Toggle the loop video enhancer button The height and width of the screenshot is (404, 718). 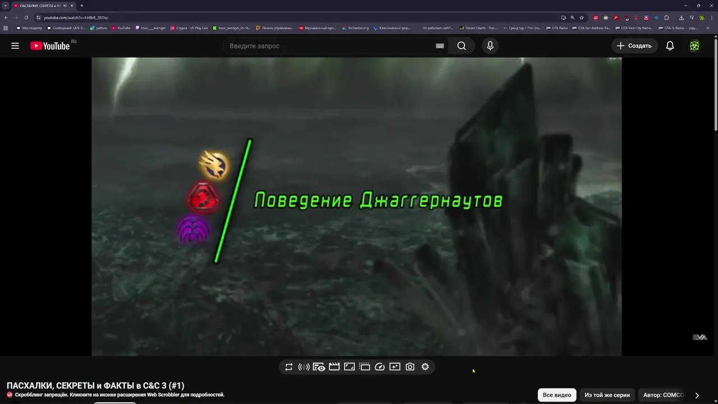pos(289,367)
